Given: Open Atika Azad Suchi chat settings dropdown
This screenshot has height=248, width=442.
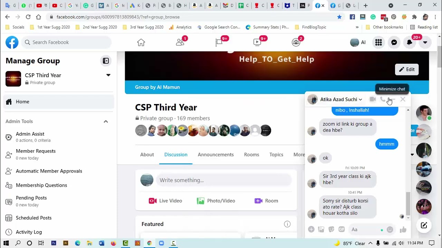Looking at the screenshot, I should tap(341, 99).
